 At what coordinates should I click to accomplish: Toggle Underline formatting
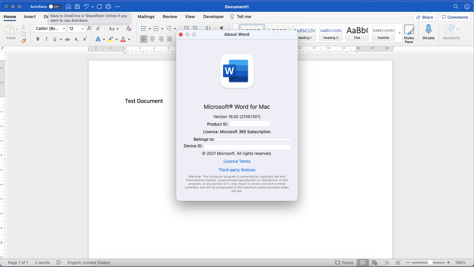[55, 39]
